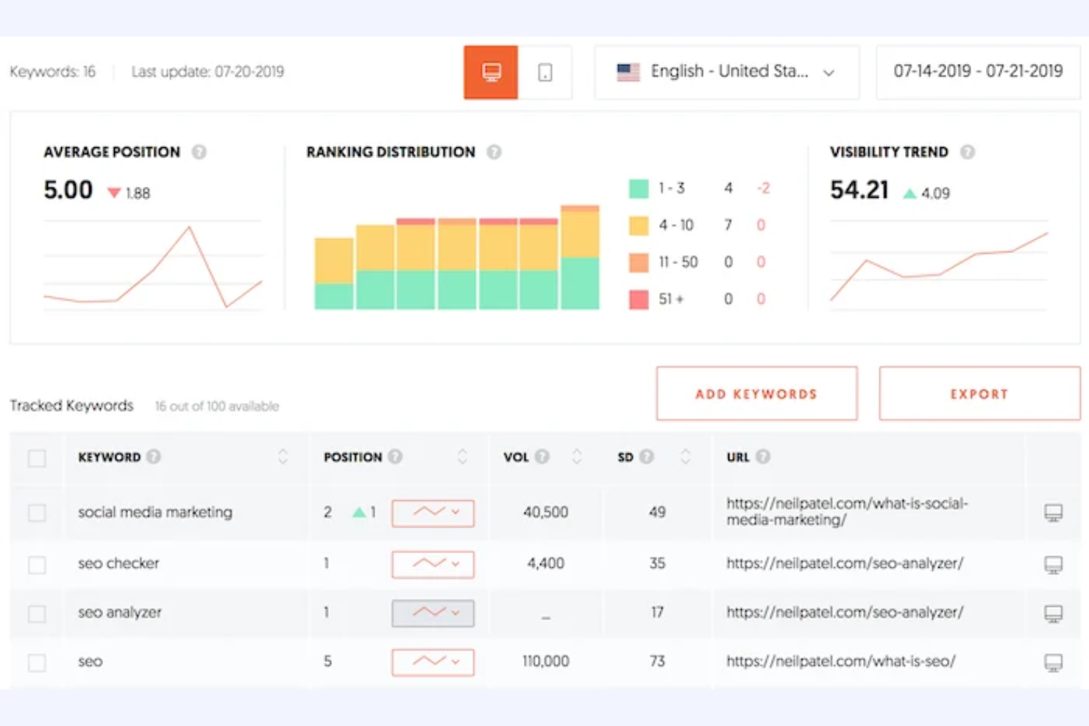Open the English - United States language dropdown

coord(829,72)
